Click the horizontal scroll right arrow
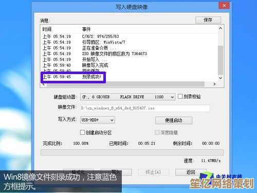 [x=214, y=84]
